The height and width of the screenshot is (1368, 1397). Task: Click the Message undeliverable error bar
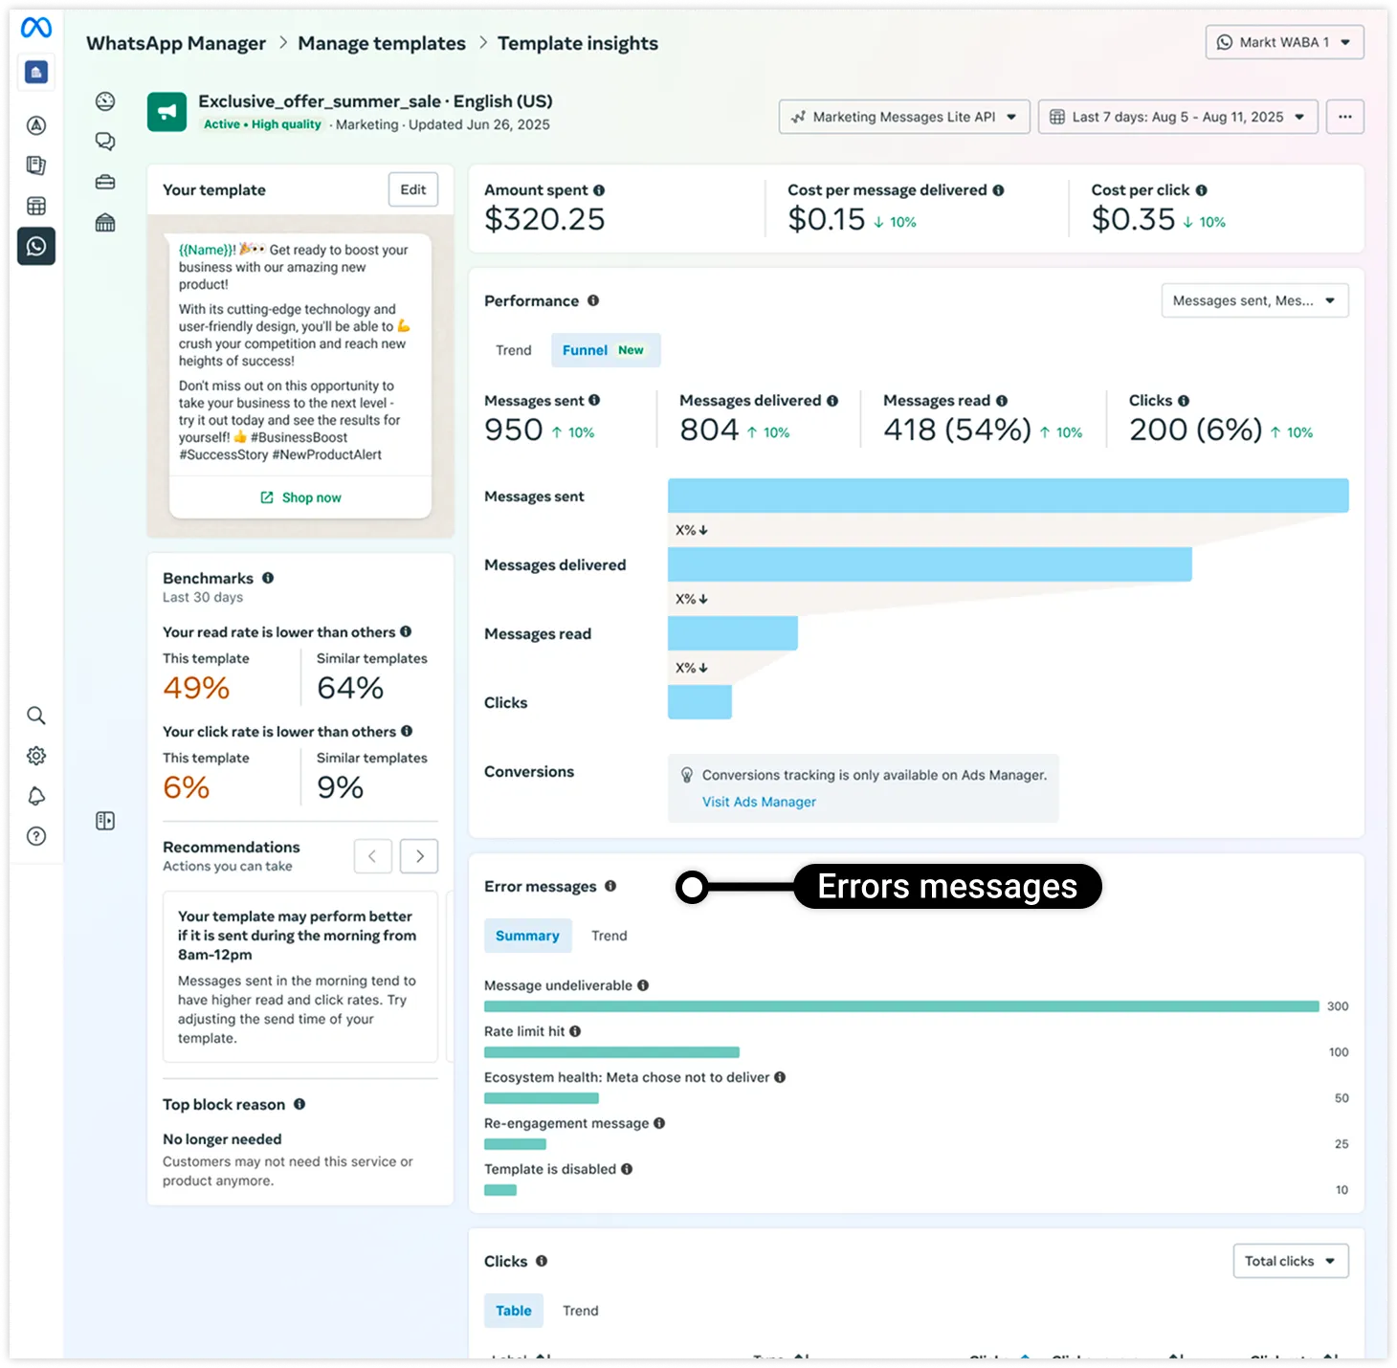tap(900, 1006)
